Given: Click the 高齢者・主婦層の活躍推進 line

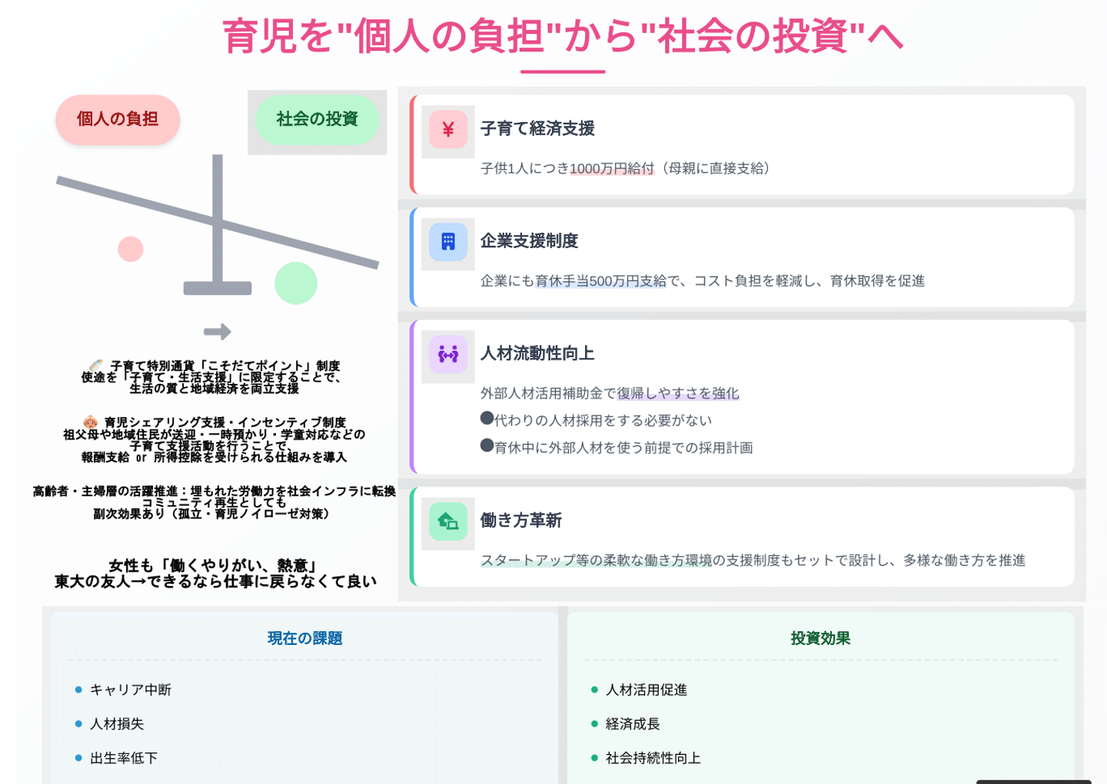Looking at the screenshot, I should [214, 491].
